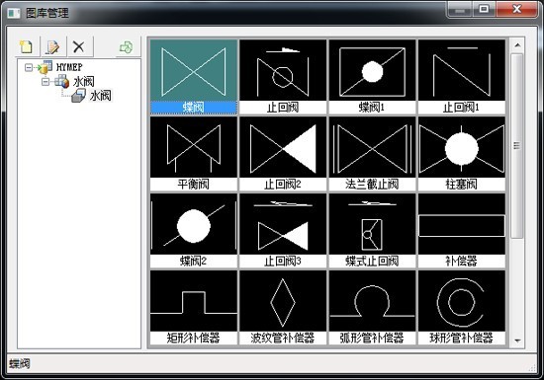Click the vertical scrollbar thumb

point(517,146)
